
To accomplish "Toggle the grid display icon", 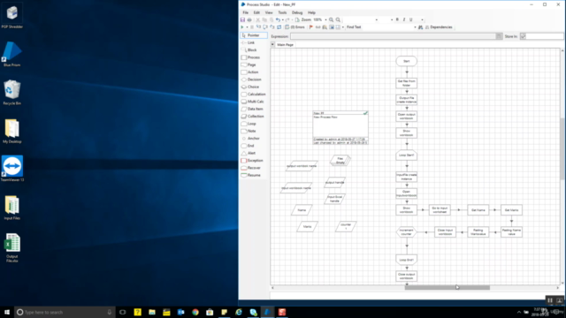I will tap(338, 27).
